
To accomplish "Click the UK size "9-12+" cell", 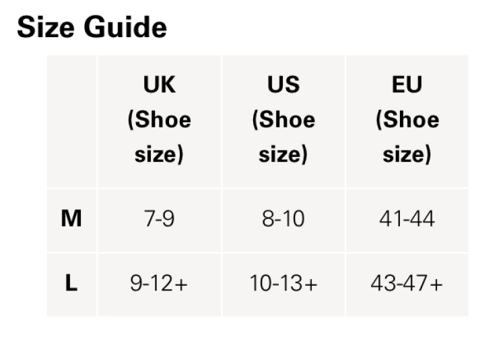I will coord(159,284).
